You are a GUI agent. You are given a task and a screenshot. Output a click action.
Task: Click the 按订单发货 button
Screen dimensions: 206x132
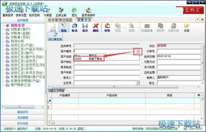55,37
